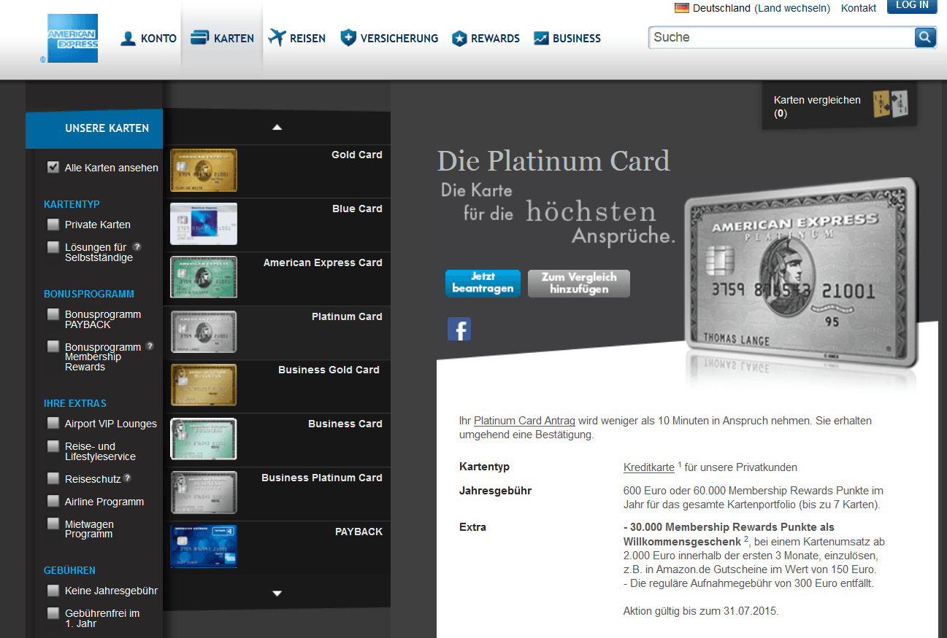Screen dimensions: 947x638
Task: Click the PAYBACK label text
Action: (x=359, y=532)
